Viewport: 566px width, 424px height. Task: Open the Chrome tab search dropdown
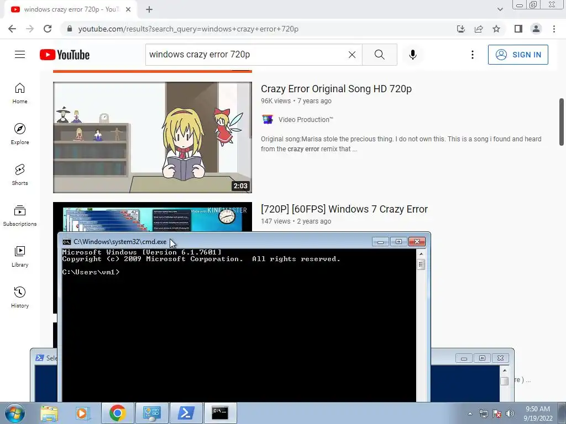tap(500, 9)
